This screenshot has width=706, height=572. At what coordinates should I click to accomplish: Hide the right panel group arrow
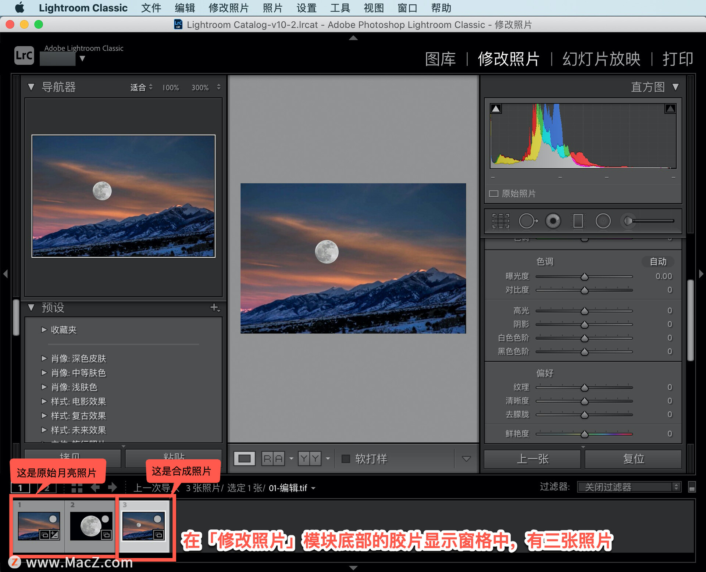point(701,274)
